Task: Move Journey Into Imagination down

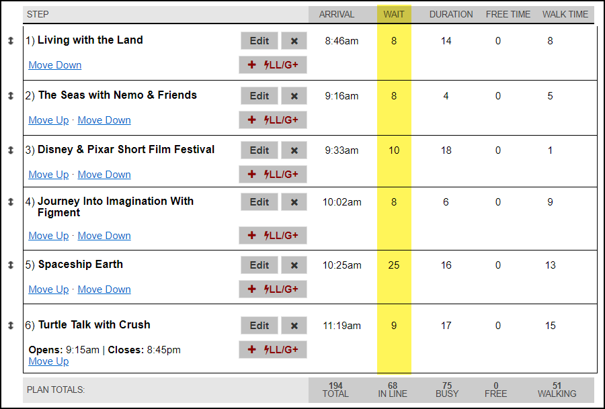Action: click(104, 236)
